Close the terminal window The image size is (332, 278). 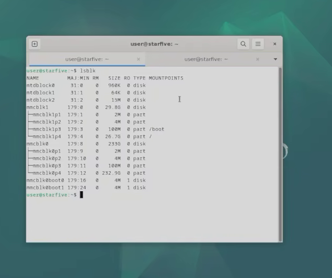[274, 44]
